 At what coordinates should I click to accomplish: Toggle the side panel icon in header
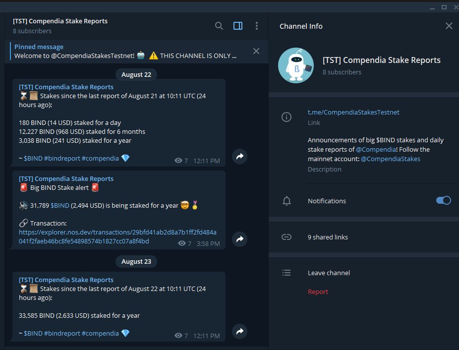tap(238, 26)
